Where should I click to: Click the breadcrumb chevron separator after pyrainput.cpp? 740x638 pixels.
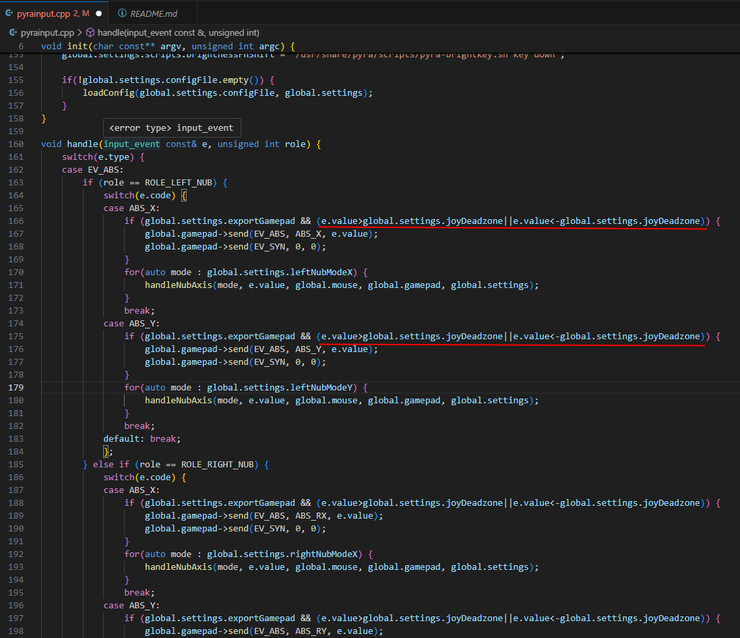[x=80, y=32]
